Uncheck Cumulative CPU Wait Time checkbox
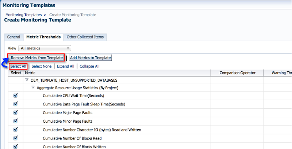 [15, 95]
